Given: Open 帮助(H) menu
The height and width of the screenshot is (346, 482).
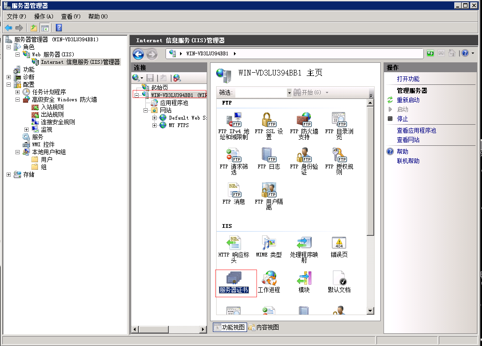Looking at the screenshot, I should click(98, 16).
